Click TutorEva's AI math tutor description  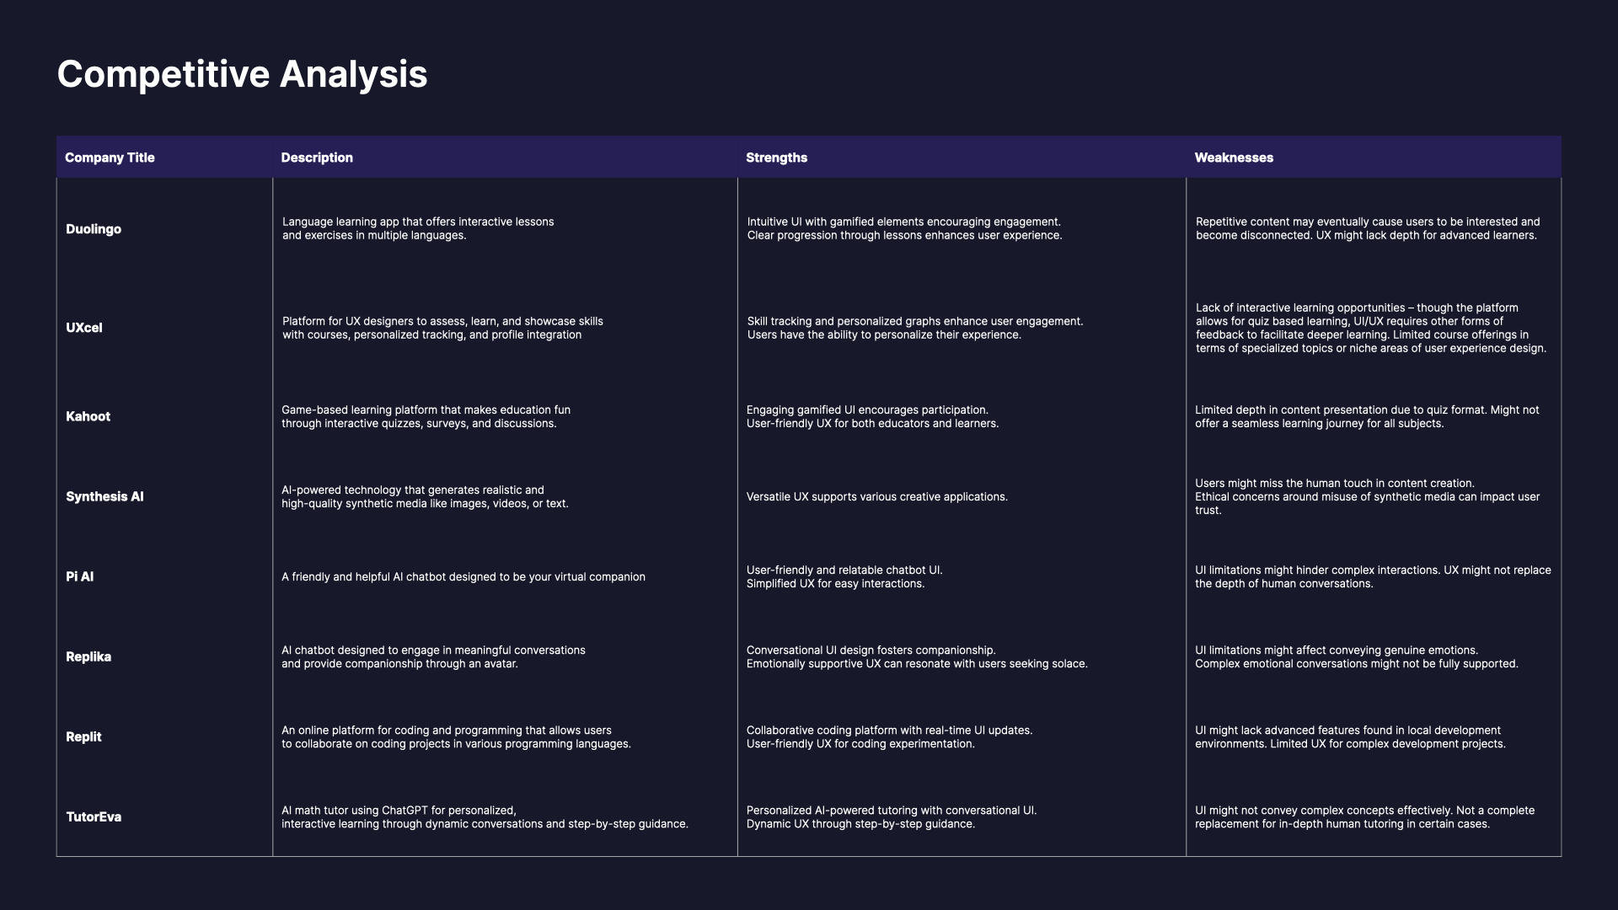click(x=485, y=816)
